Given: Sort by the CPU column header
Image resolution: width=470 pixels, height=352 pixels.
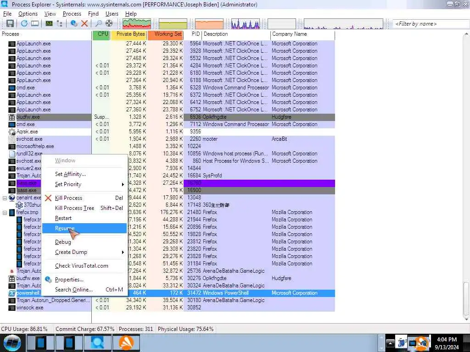Looking at the screenshot, I should [101, 34].
